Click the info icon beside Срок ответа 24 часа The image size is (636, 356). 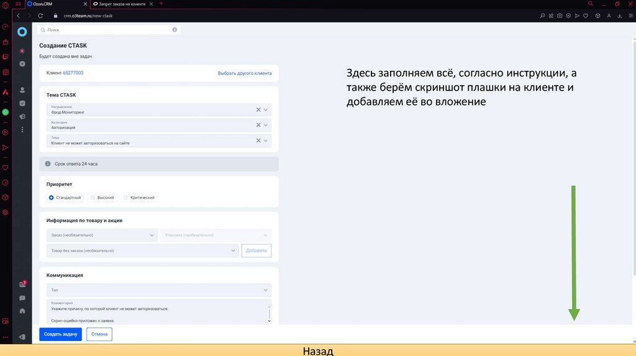(x=48, y=164)
